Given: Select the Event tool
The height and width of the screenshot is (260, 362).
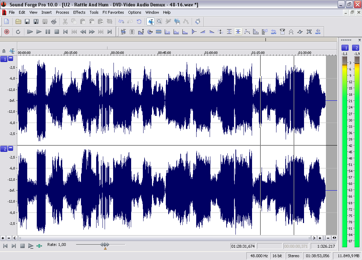Looking at the screenshot, I should tap(177, 21).
